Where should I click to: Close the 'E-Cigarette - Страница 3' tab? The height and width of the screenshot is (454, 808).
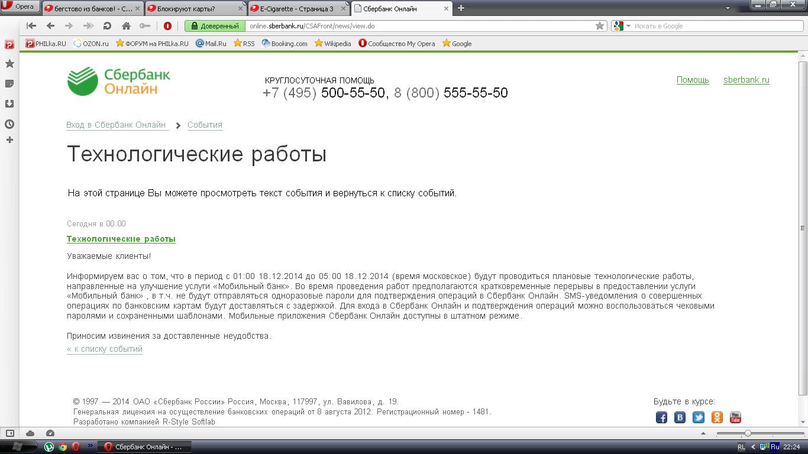point(343,8)
